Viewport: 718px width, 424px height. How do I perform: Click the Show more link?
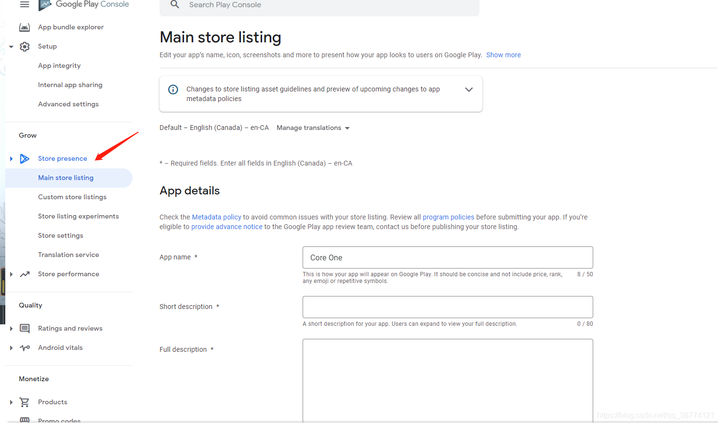(503, 54)
